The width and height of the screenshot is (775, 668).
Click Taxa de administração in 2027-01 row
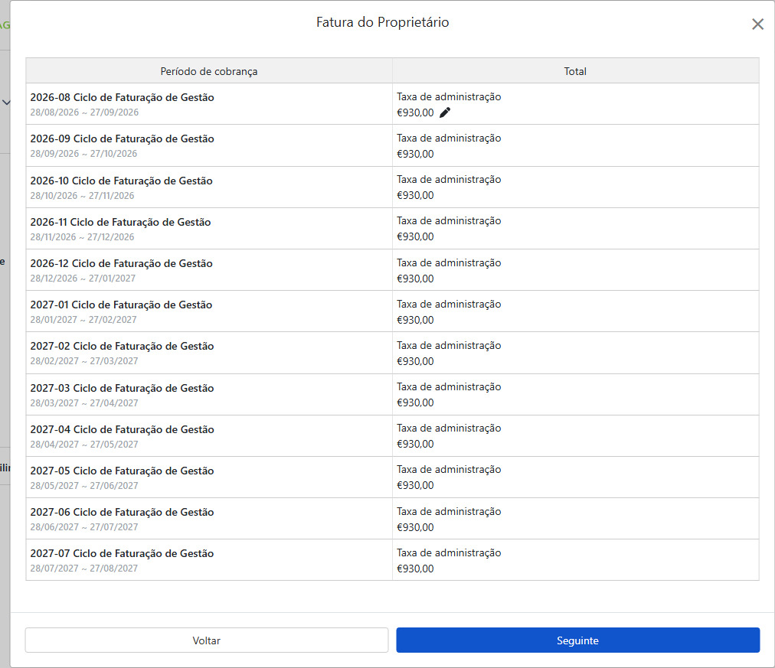[x=449, y=304]
